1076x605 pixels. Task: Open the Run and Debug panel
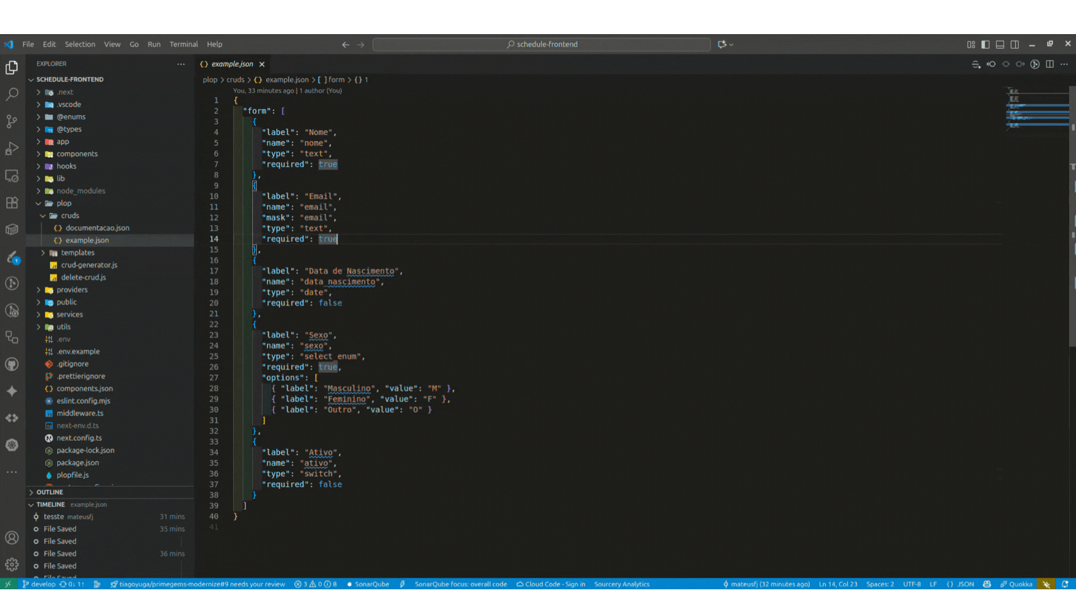tap(12, 148)
